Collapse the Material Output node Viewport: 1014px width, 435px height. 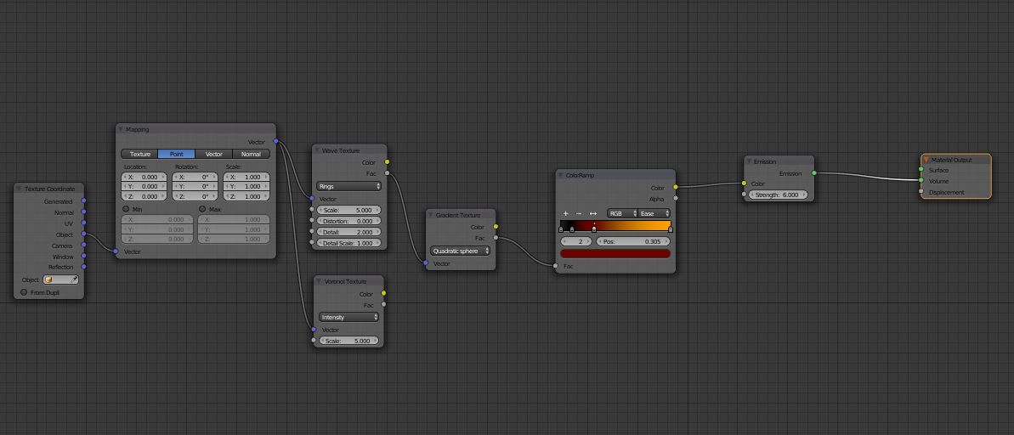tap(926, 160)
